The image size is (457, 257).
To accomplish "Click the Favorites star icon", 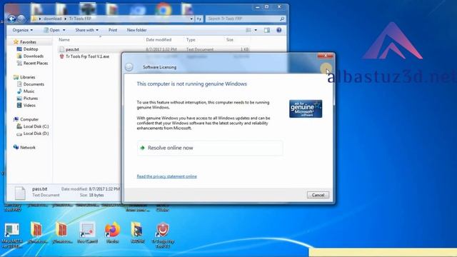I will [x=16, y=42].
